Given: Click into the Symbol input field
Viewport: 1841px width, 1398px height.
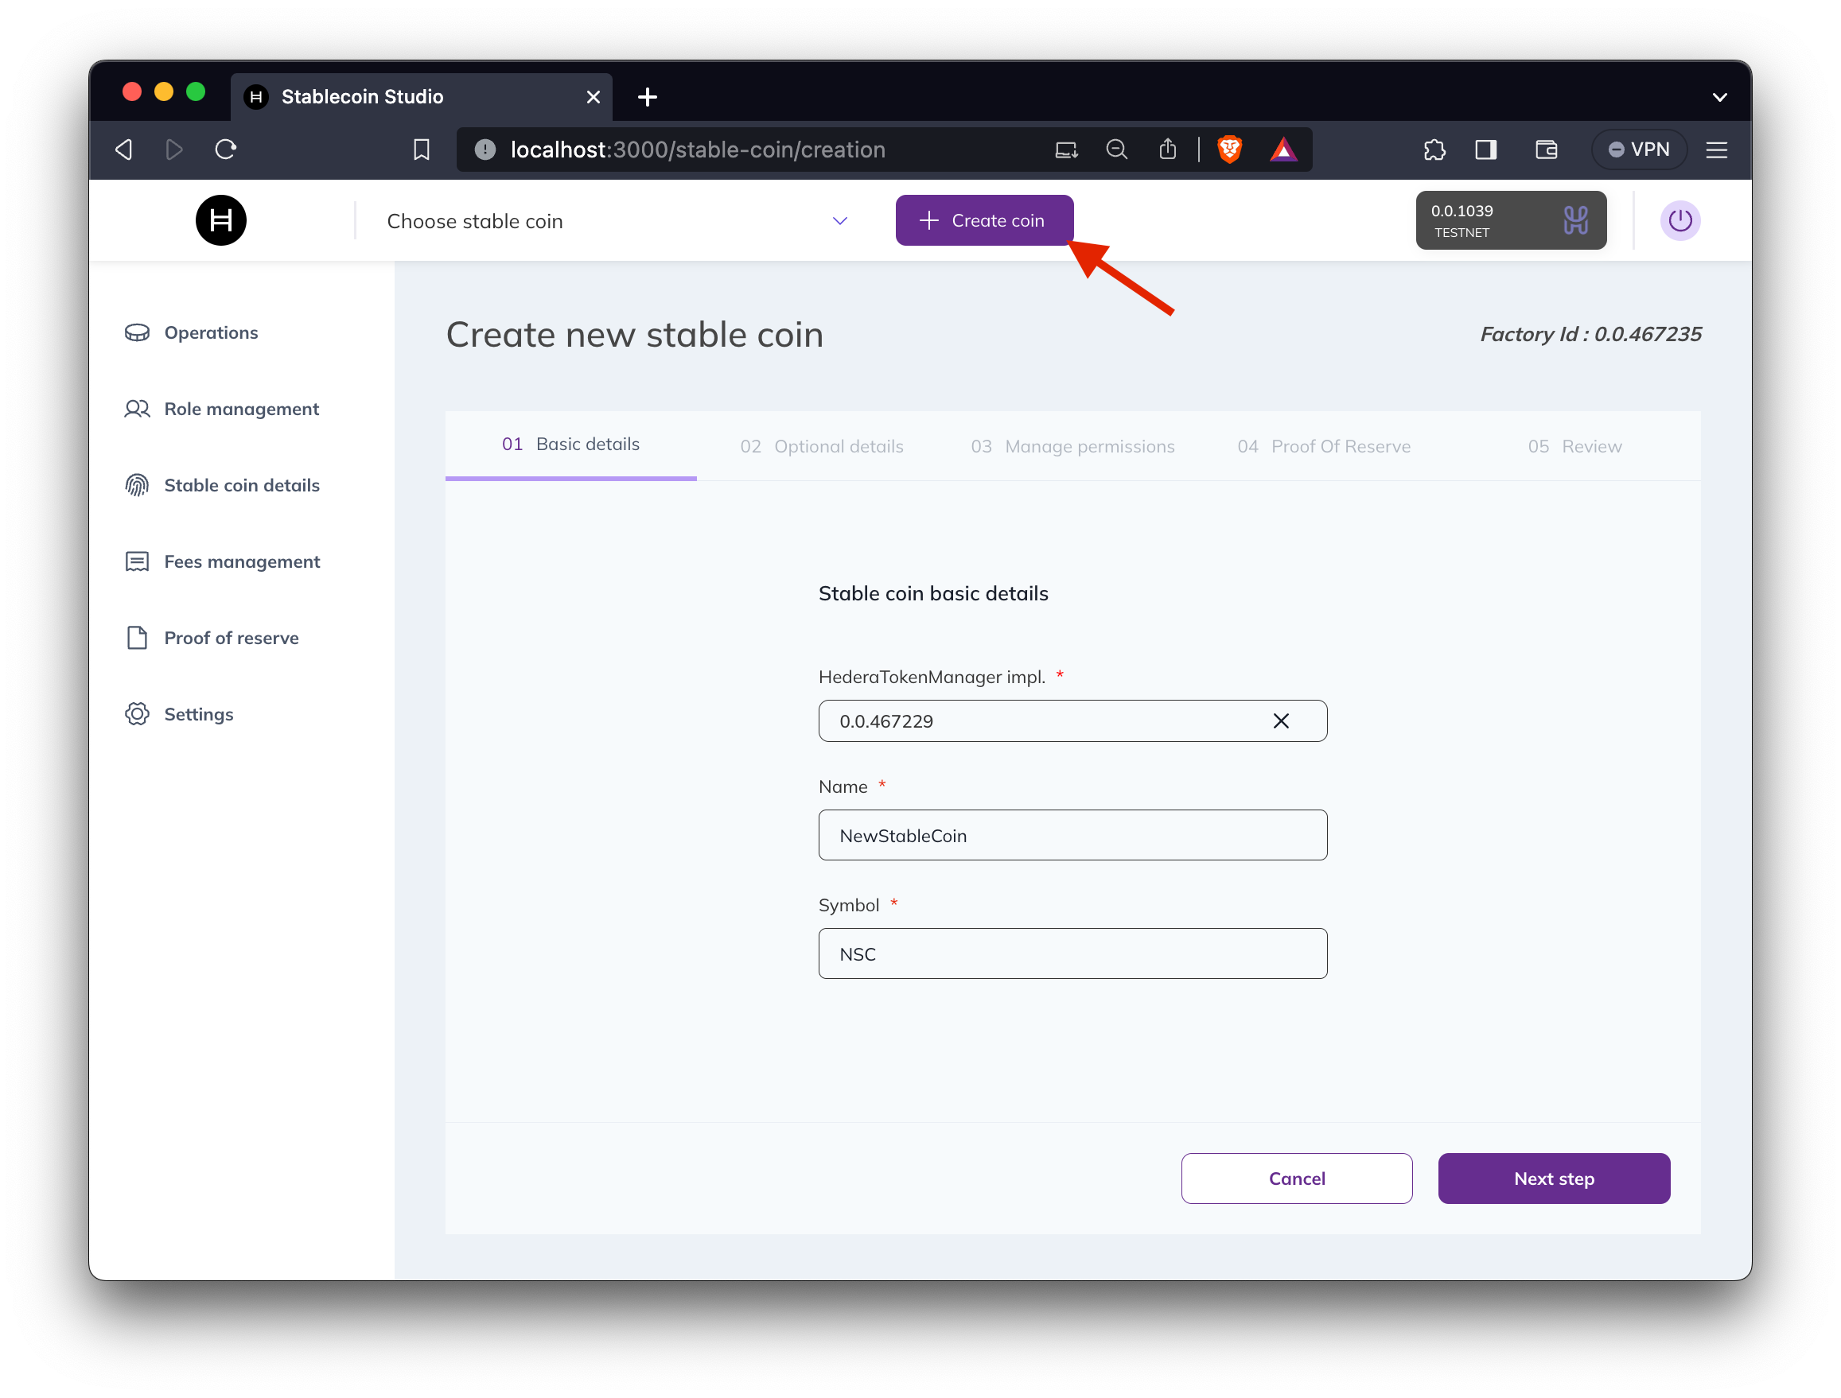Looking at the screenshot, I should 1072,953.
